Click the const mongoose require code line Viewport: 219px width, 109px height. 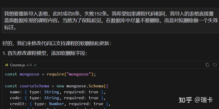pos(51,74)
